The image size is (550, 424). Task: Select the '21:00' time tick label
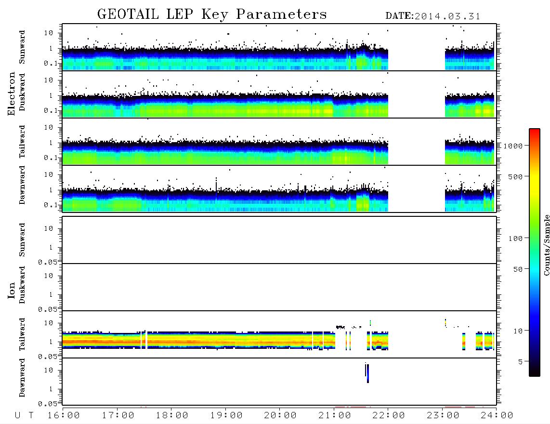(x=335, y=416)
